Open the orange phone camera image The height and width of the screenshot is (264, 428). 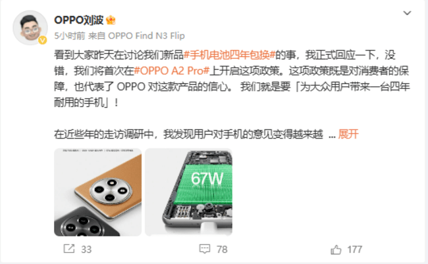[x=97, y=192]
